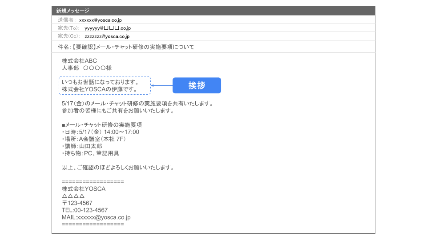Viewport: 427px width, 240px height.
Task: Click the 株式会社ABC recipient company line
Action: point(79,60)
